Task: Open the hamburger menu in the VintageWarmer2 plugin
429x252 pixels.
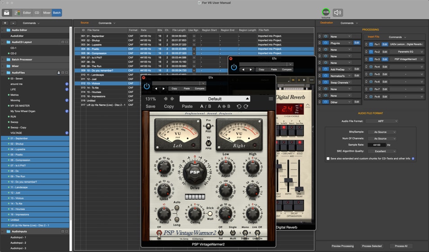Action: click(271, 99)
